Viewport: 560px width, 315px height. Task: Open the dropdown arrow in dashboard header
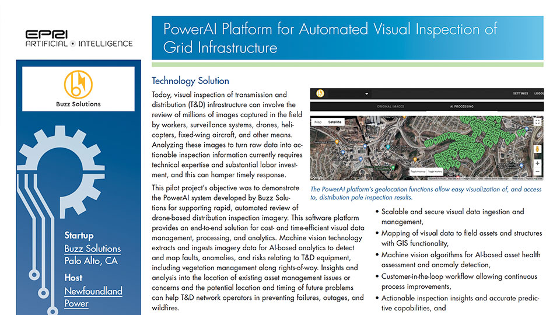click(x=366, y=93)
